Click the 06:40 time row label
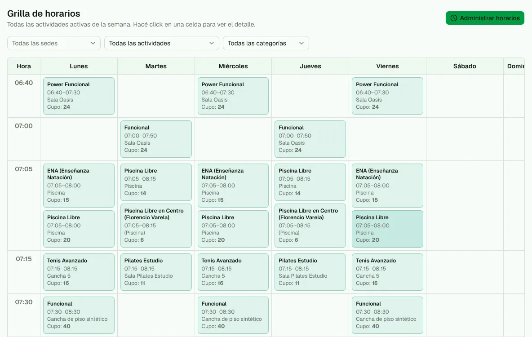The height and width of the screenshot is (337, 532). click(24, 83)
